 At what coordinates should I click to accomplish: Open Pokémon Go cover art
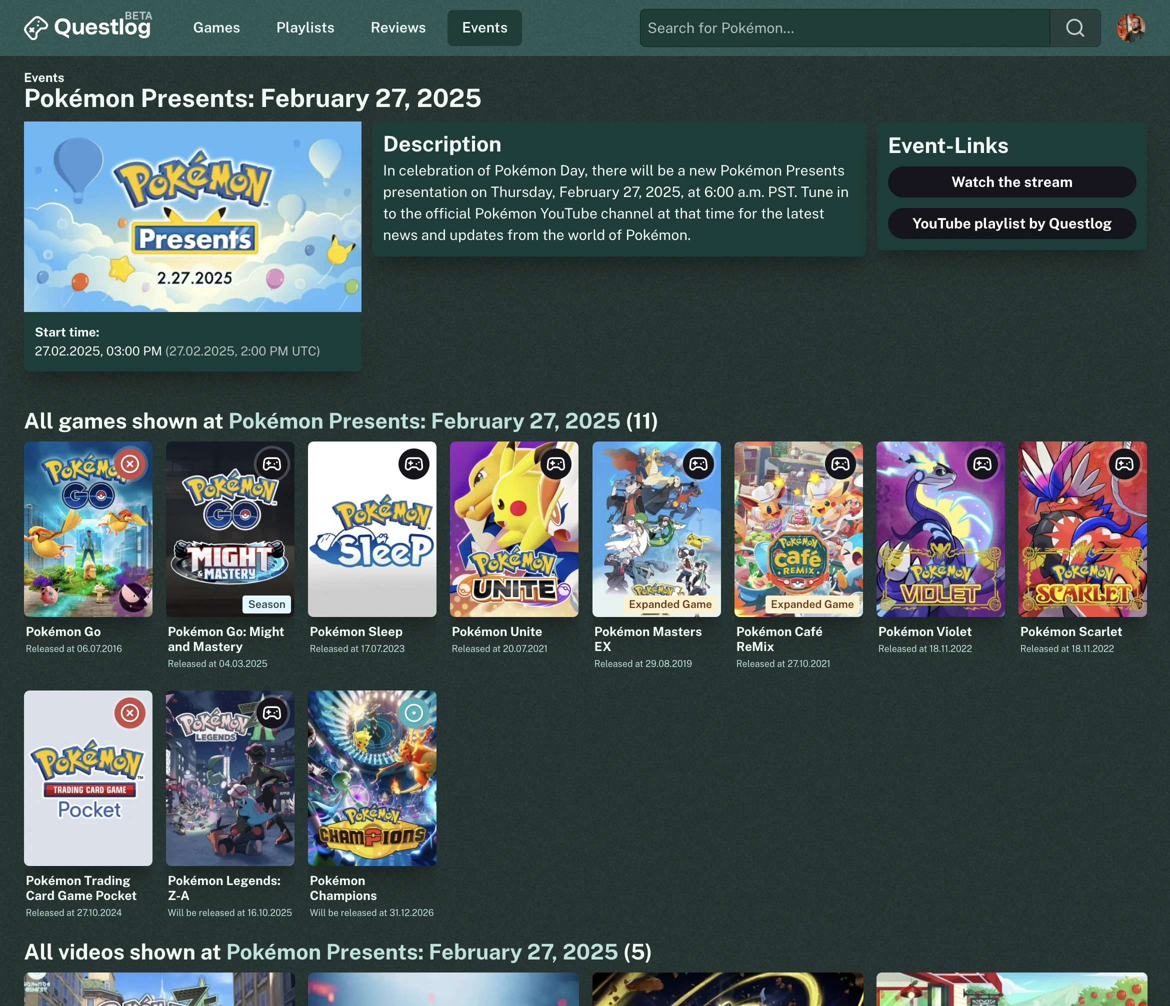pyautogui.click(x=88, y=529)
